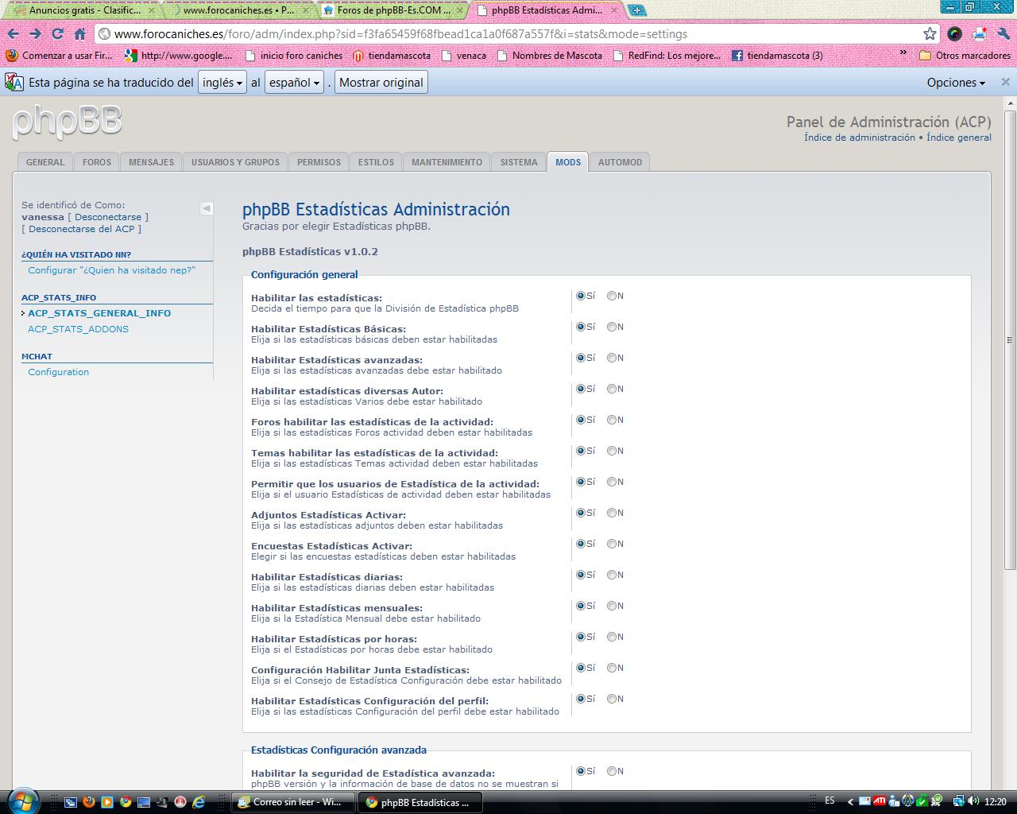Open the extension icon beside the star
Image resolution: width=1017 pixels, height=814 pixels.
[x=955, y=34]
